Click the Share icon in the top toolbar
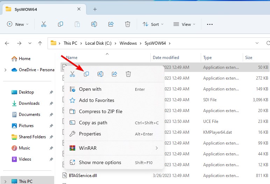The width and height of the screenshot is (270, 184). (x=111, y=24)
